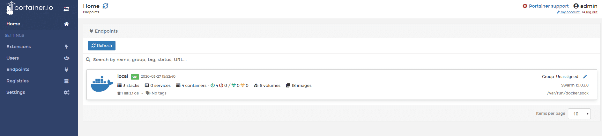Open Settings via the gears icon
This screenshot has width=602, height=136.
[66, 93]
